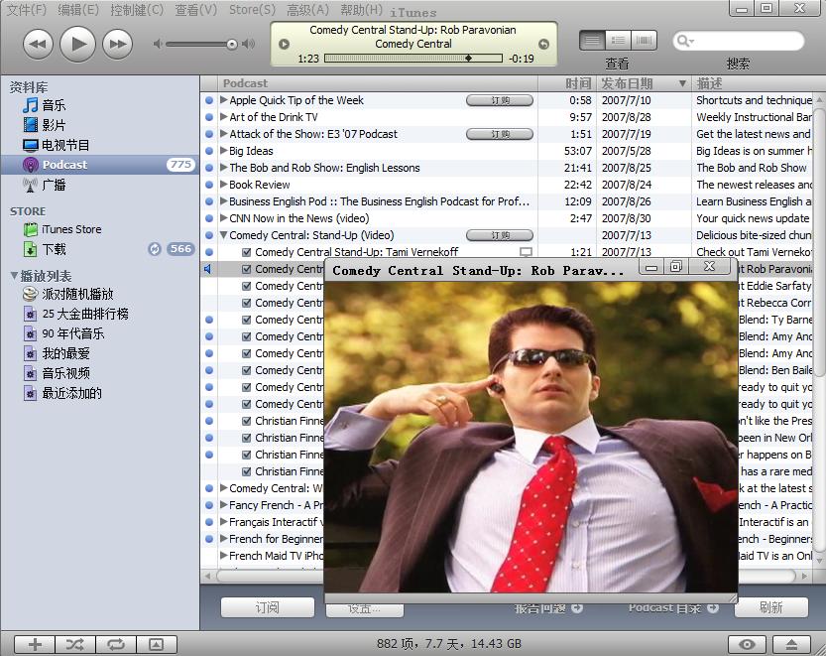Open the 查看(V) menu
This screenshot has width=826, height=656.
point(196,10)
